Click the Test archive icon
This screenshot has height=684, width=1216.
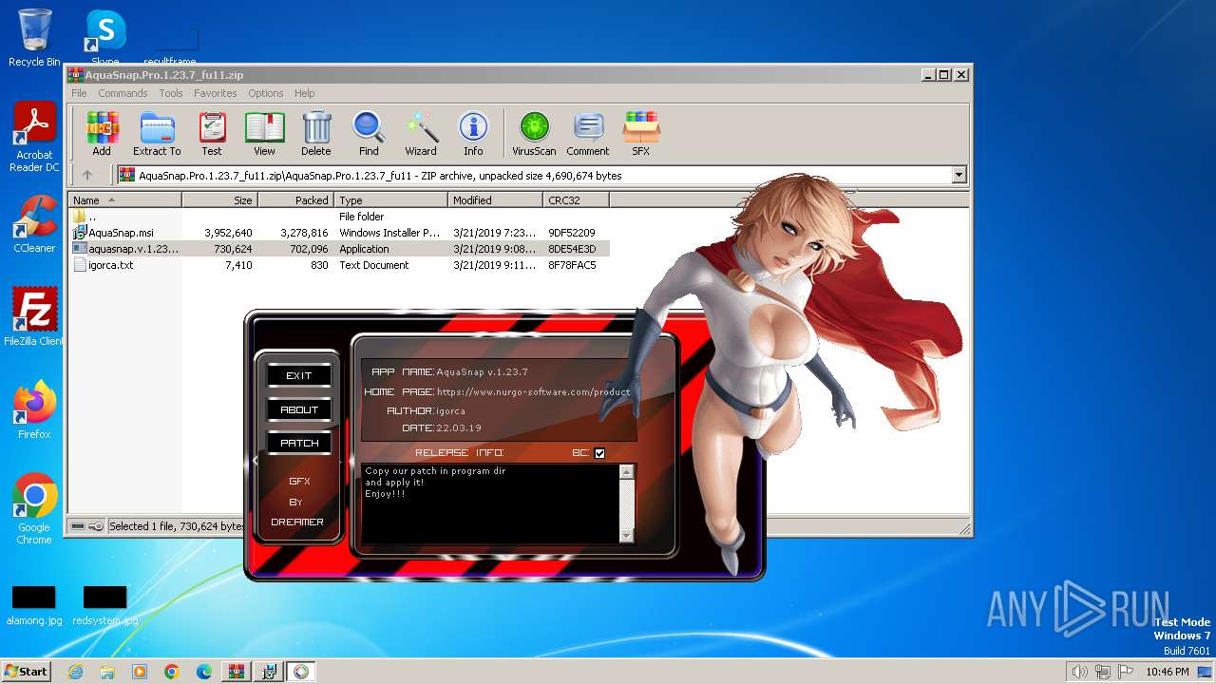(212, 133)
